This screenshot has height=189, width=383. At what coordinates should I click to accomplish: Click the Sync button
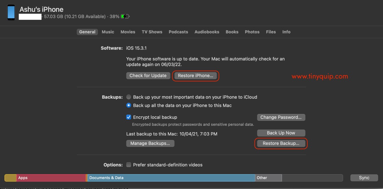(364, 178)
